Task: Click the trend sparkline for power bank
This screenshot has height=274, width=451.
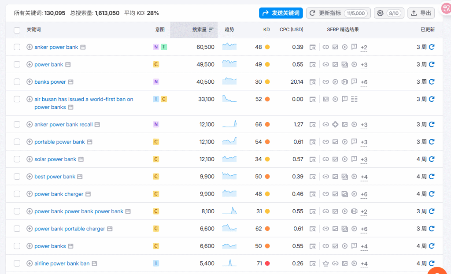Action: (229, 64)
